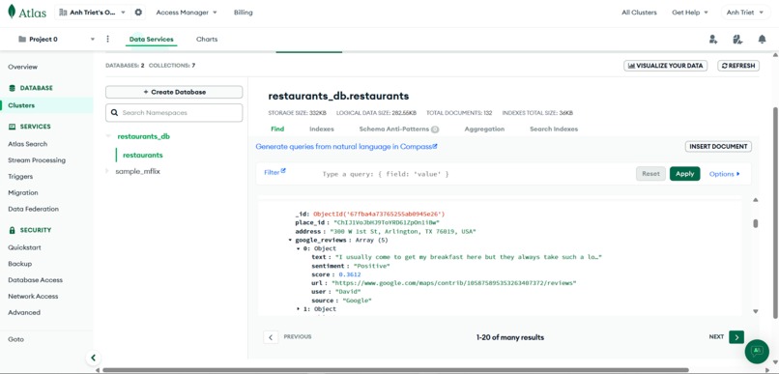Screen dimensions: 779x374
Task: Expand query Options
Action: pyautogui.click(x=724, y=174)
